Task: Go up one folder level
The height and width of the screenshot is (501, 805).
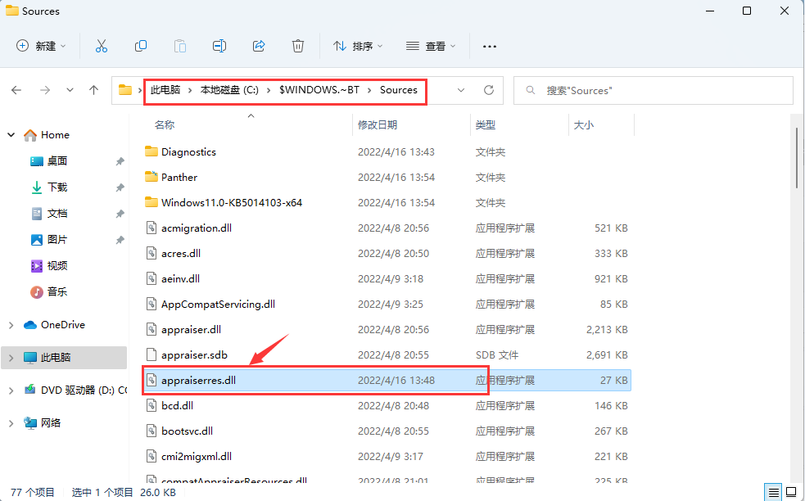Action: (93, 90)
